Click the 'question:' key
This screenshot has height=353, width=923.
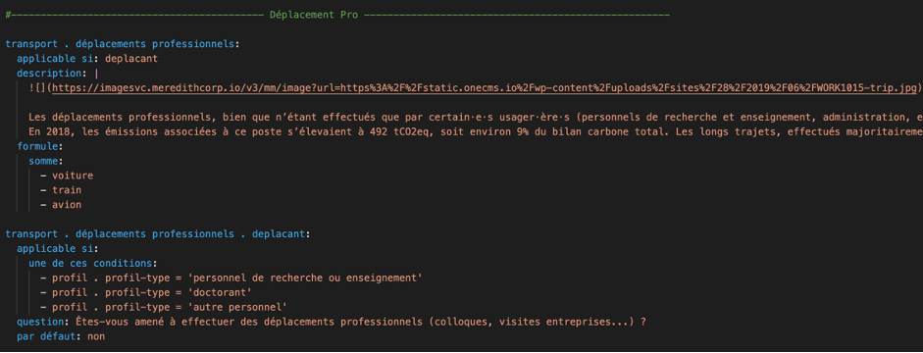[x=43, y=322]
